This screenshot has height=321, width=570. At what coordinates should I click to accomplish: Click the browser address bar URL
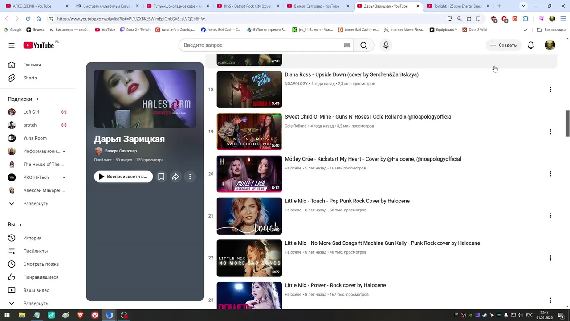[x=132, y=19]
